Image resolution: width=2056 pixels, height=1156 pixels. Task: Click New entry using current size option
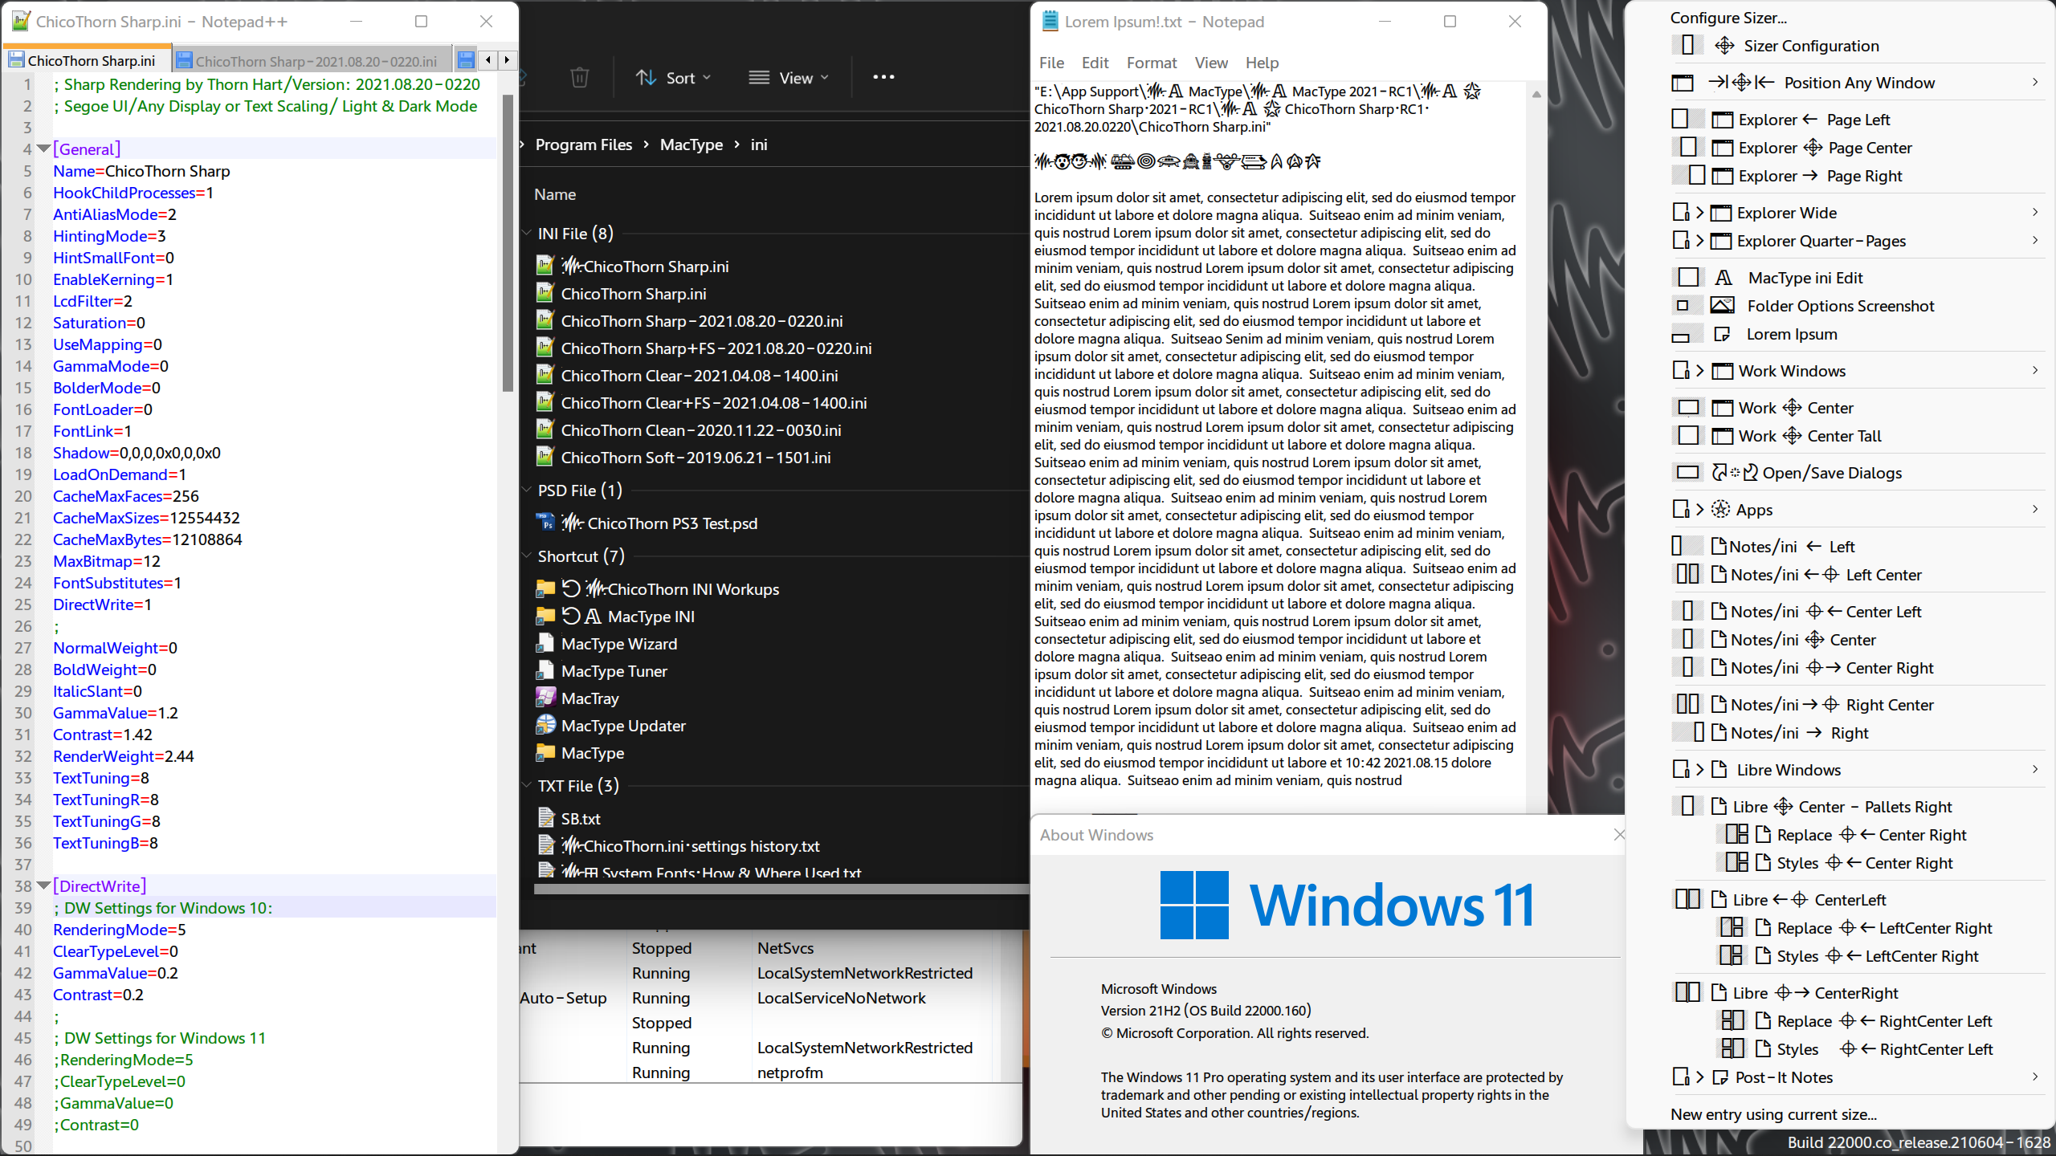click(1772, 1114)
